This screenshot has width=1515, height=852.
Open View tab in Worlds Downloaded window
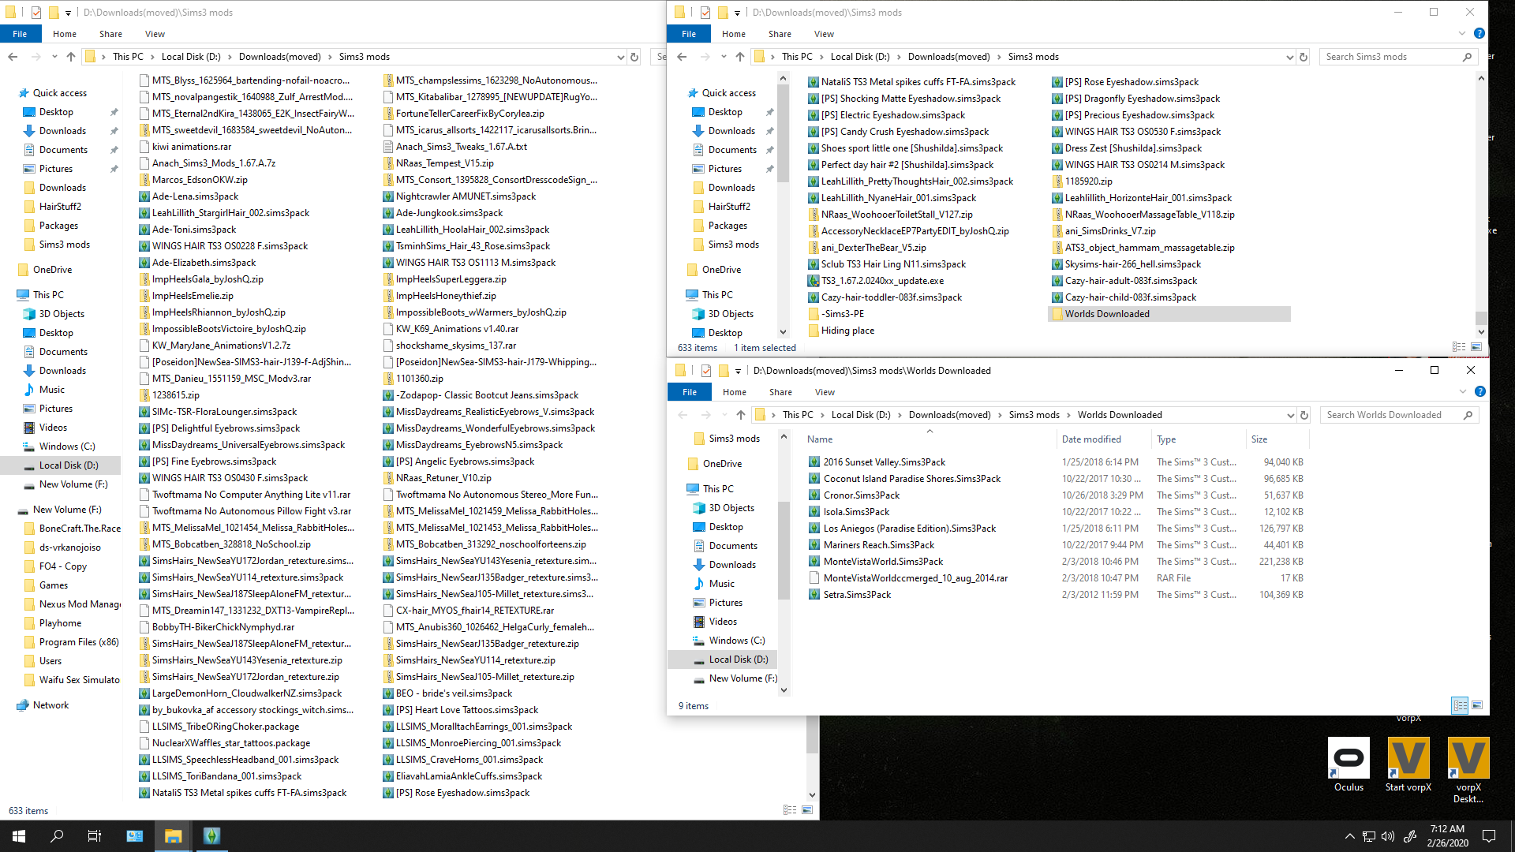825,392
